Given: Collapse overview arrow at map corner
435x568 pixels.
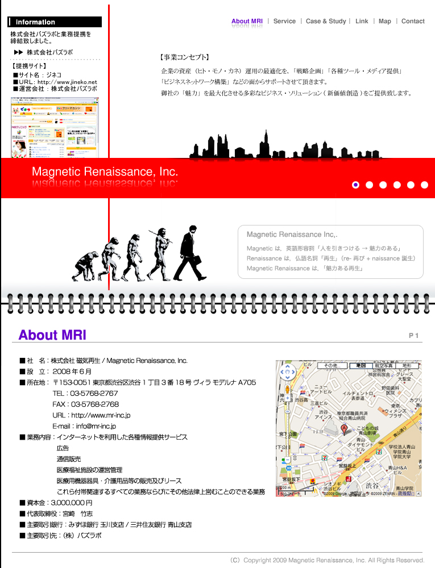Looking at the screenshot, I should pyautogui.click(x=419, y=494).
